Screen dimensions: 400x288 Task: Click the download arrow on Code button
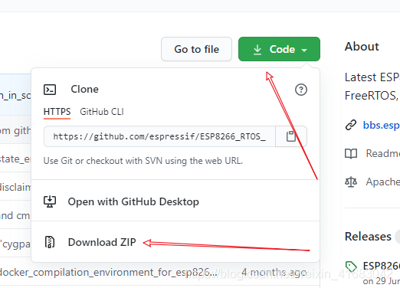[257, 49]
